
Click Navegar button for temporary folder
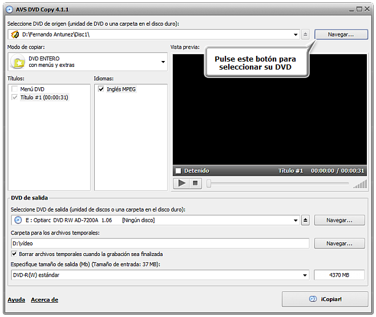339,243
